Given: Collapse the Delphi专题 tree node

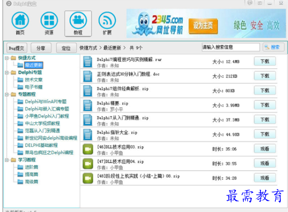Looking at the screenshot, I should [x=7, y=73].
